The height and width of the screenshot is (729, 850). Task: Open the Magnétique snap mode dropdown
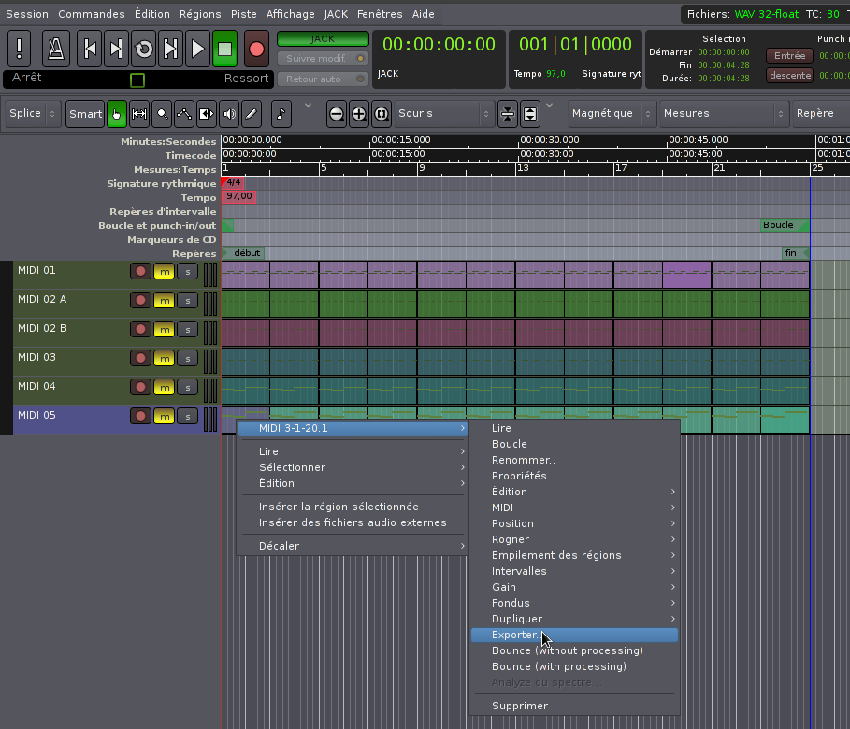(610, 114)
